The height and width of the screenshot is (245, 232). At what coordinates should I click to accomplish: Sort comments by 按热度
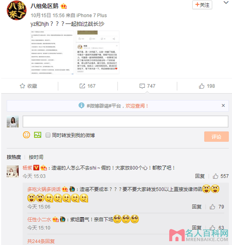pos(14,157)
